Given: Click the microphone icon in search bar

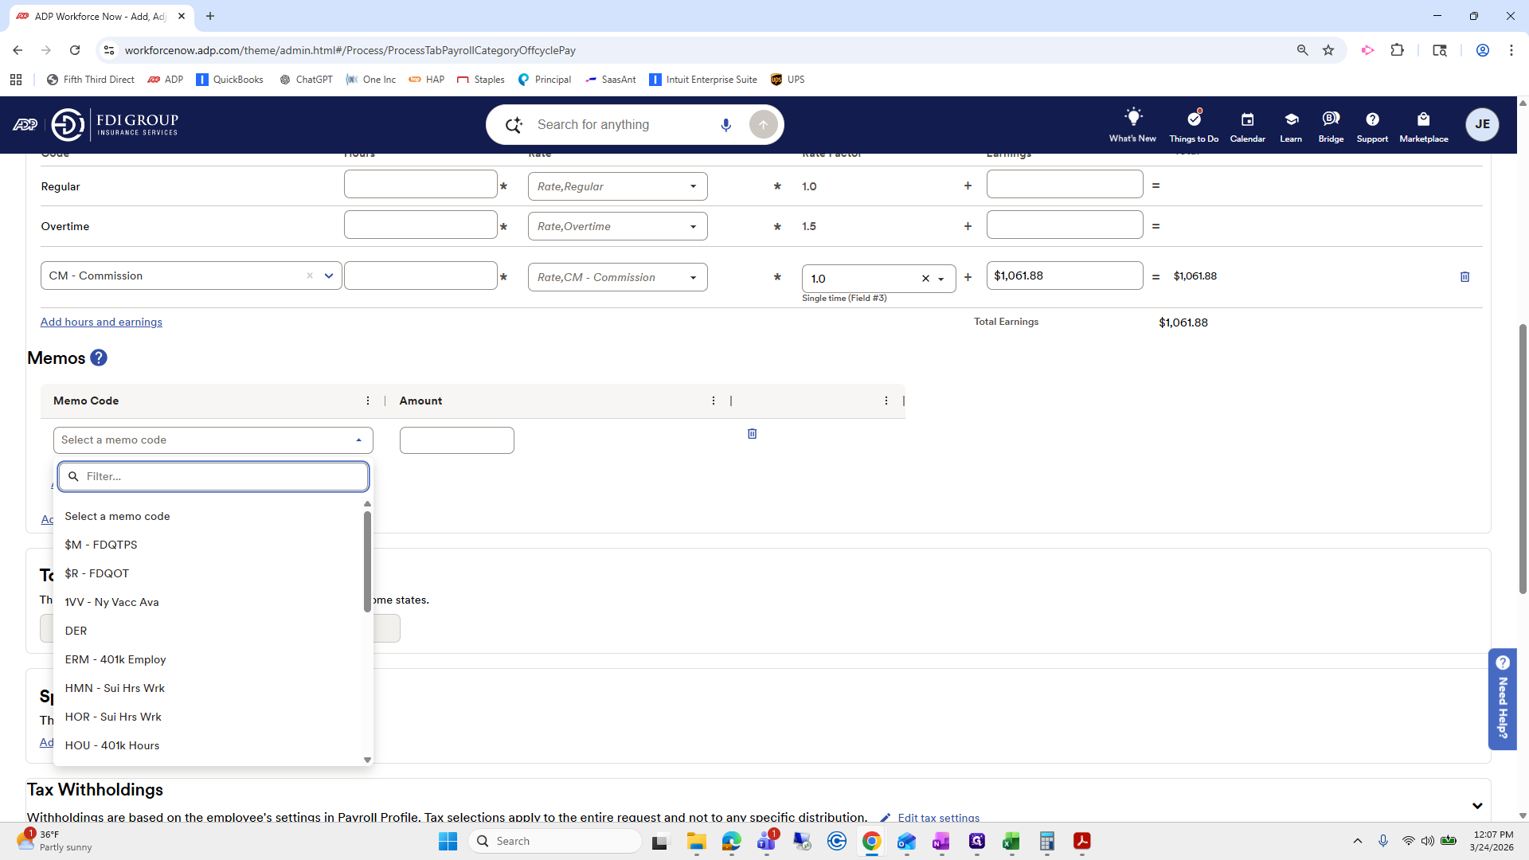Looking at the screenshot, I should tap(725, 125).
